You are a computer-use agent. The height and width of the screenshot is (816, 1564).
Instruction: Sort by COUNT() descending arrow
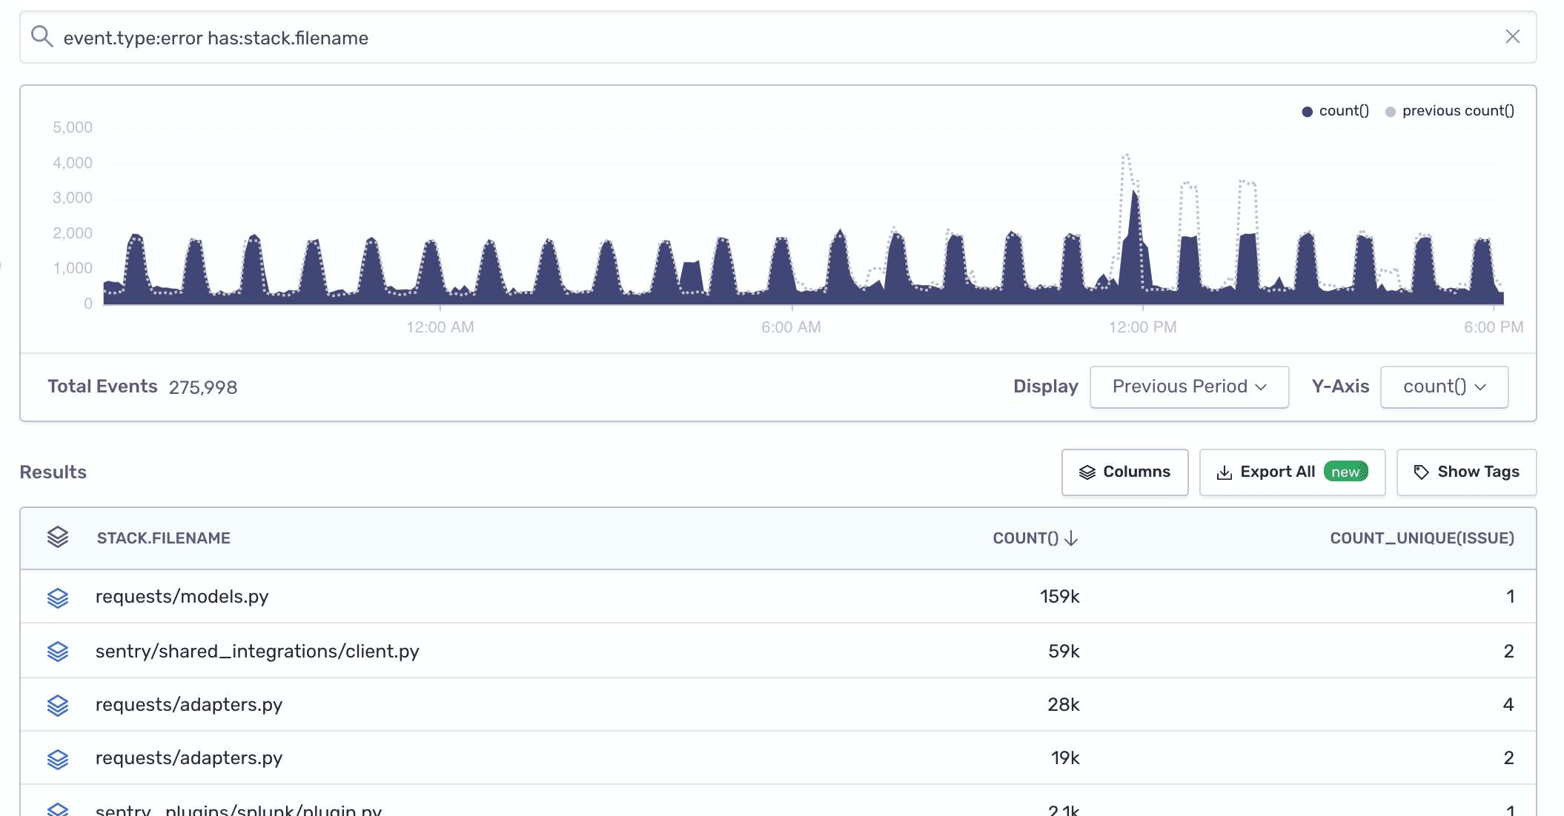[1070, 538]
